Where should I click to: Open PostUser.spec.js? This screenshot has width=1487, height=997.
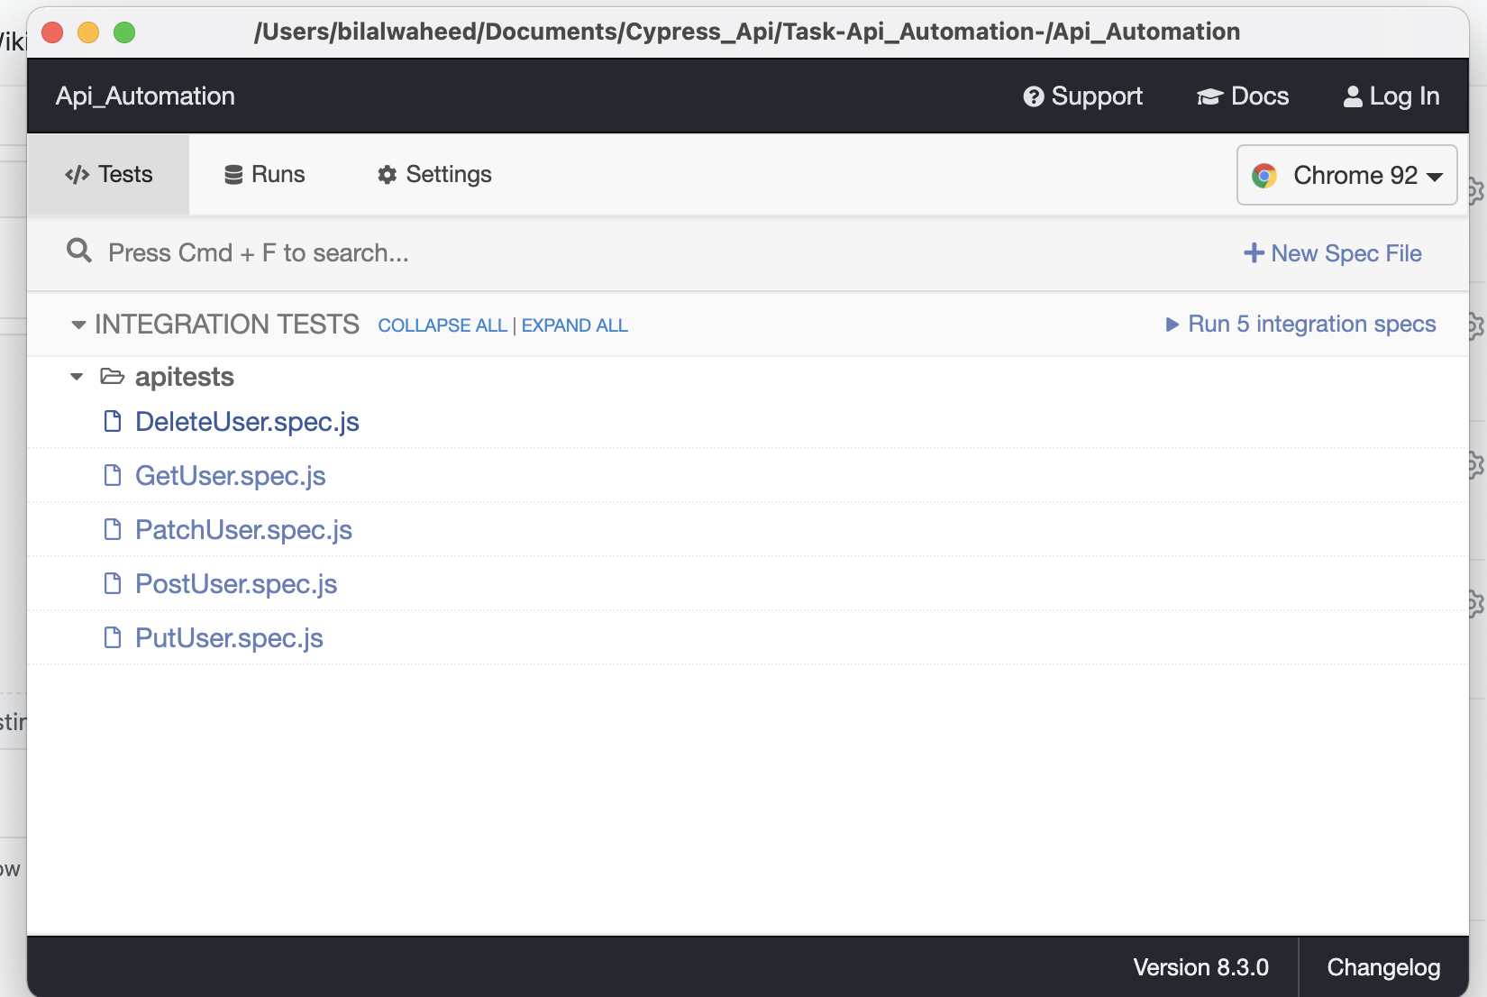pos(236,584)
